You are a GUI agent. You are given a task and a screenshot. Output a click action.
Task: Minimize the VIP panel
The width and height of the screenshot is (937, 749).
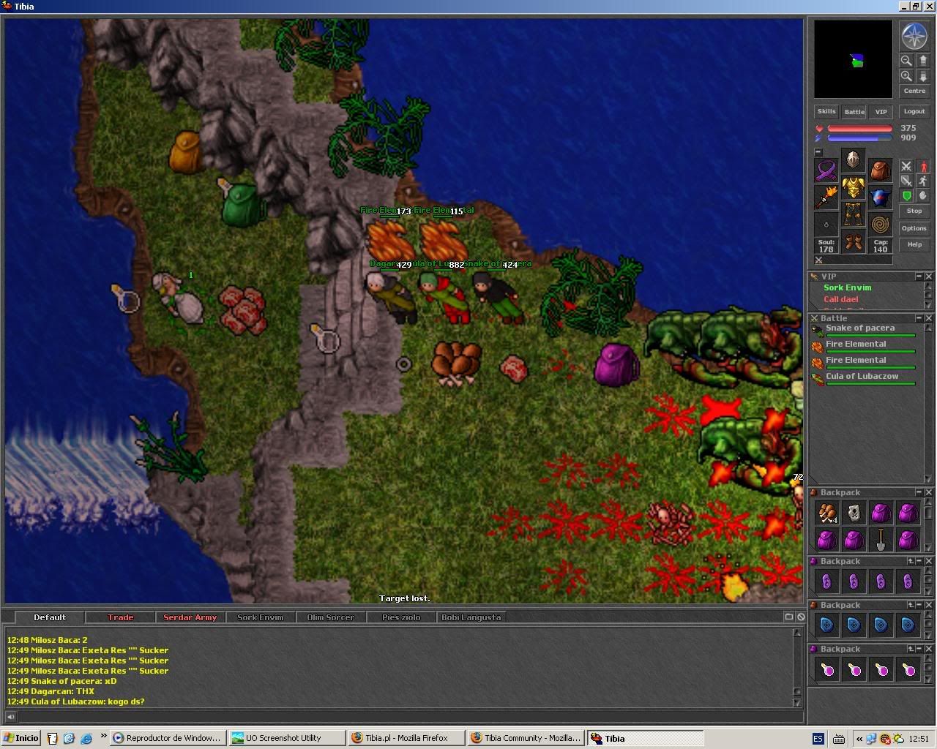pyautogui.click(x=919, y=276)
